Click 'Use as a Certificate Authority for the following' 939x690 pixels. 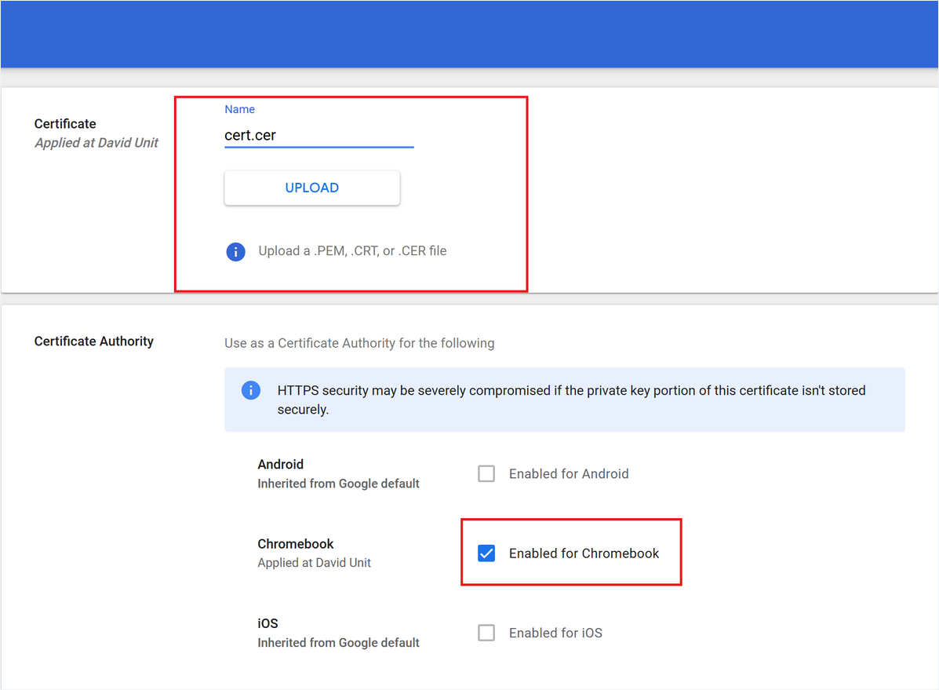(359, 343)
